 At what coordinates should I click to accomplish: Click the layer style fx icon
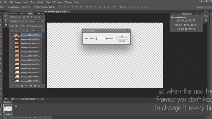click(18, 86)
